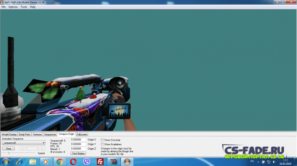Viewport: 297px width, 166px height.
Task: Open Viber from the taskbar
Action: tap(87, 162)
